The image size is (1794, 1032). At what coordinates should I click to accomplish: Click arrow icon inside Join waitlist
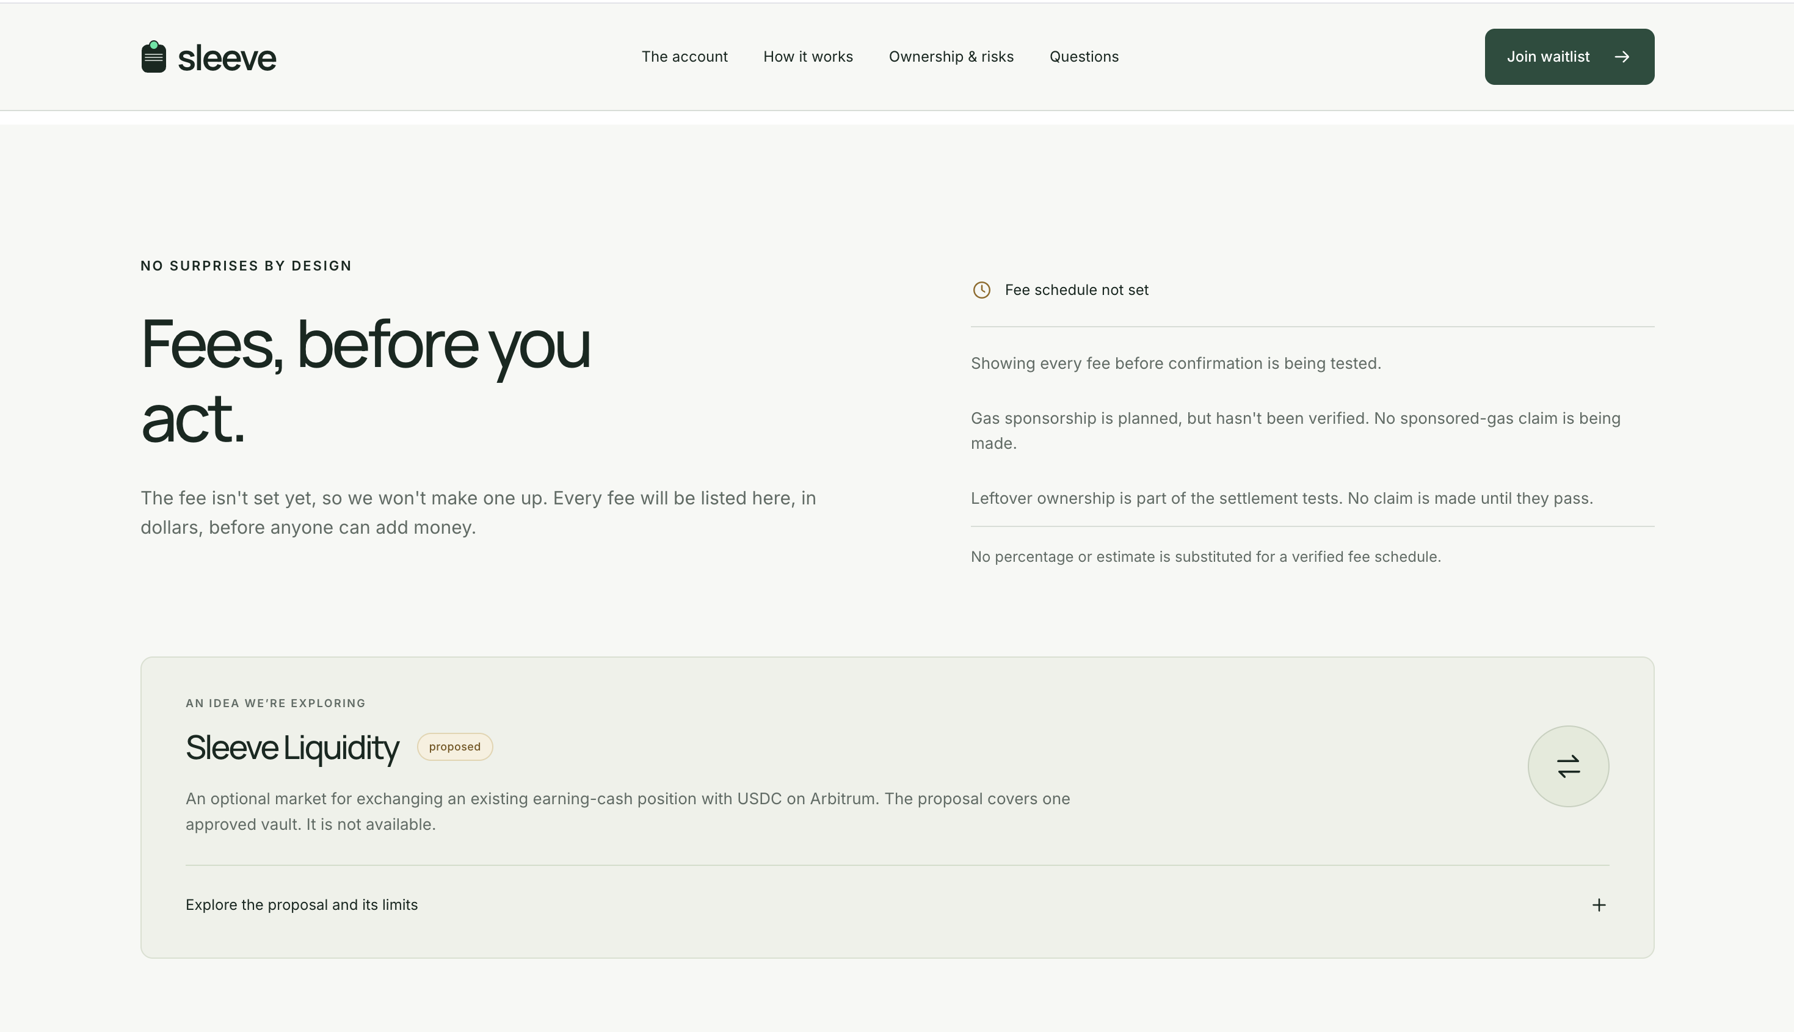click(x=1622, y=57)
